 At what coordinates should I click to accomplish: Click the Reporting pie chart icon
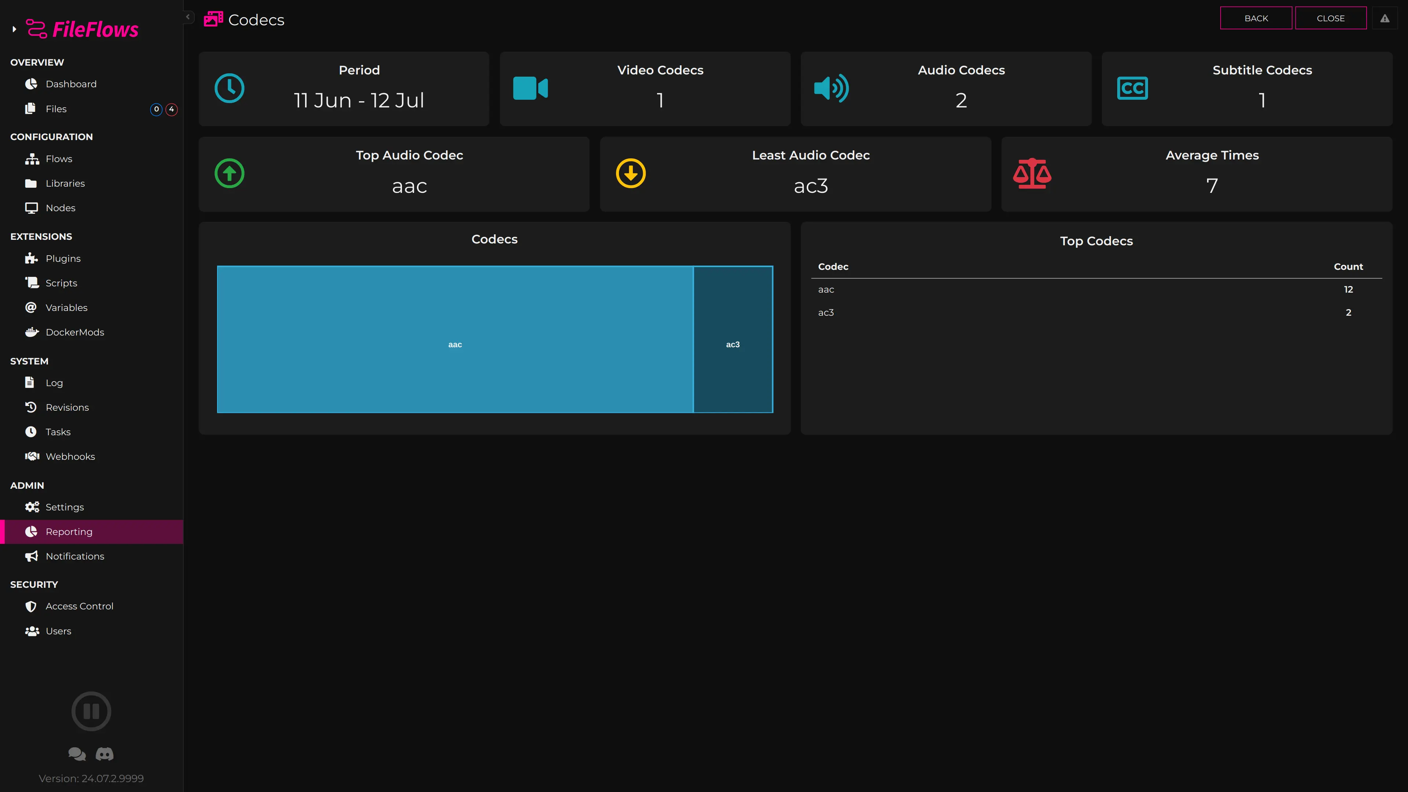[31, 531]
